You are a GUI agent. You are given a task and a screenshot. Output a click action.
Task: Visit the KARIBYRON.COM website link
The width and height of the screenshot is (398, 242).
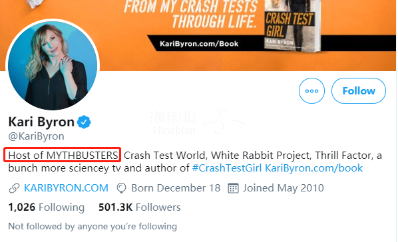[x=66, y=188]
